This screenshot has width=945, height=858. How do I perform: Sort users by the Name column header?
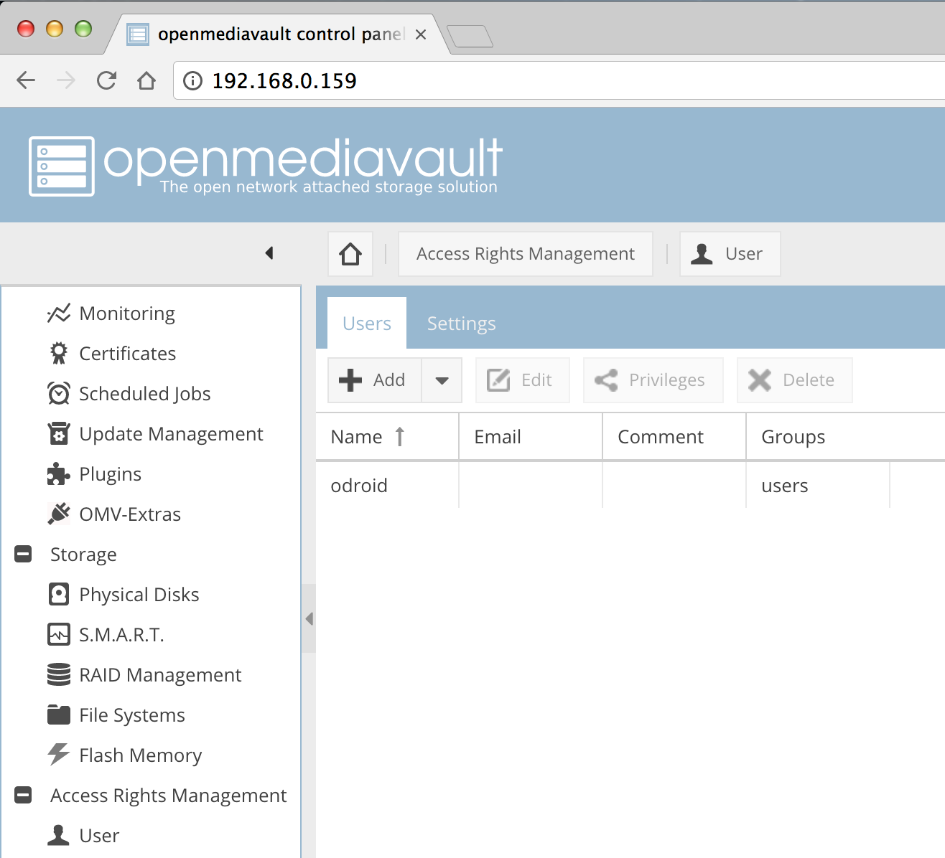pos(387,437)
